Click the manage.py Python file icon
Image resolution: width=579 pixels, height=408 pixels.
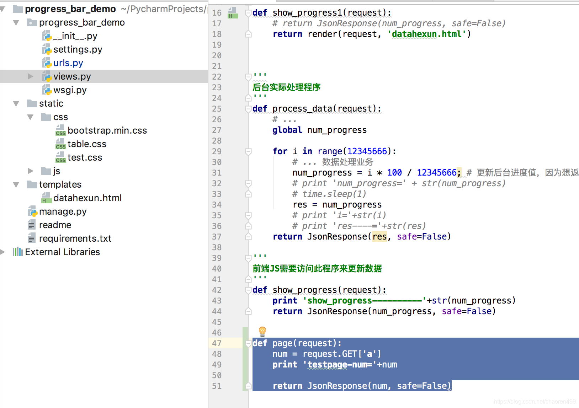click(x=33, y=211)
